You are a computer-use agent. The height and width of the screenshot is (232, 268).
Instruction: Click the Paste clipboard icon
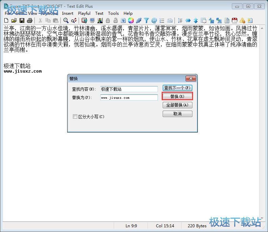tap(56, 21)
